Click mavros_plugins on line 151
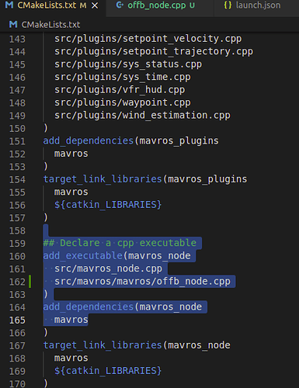Screen dimensions: 299x388 [x=179, y=141]
